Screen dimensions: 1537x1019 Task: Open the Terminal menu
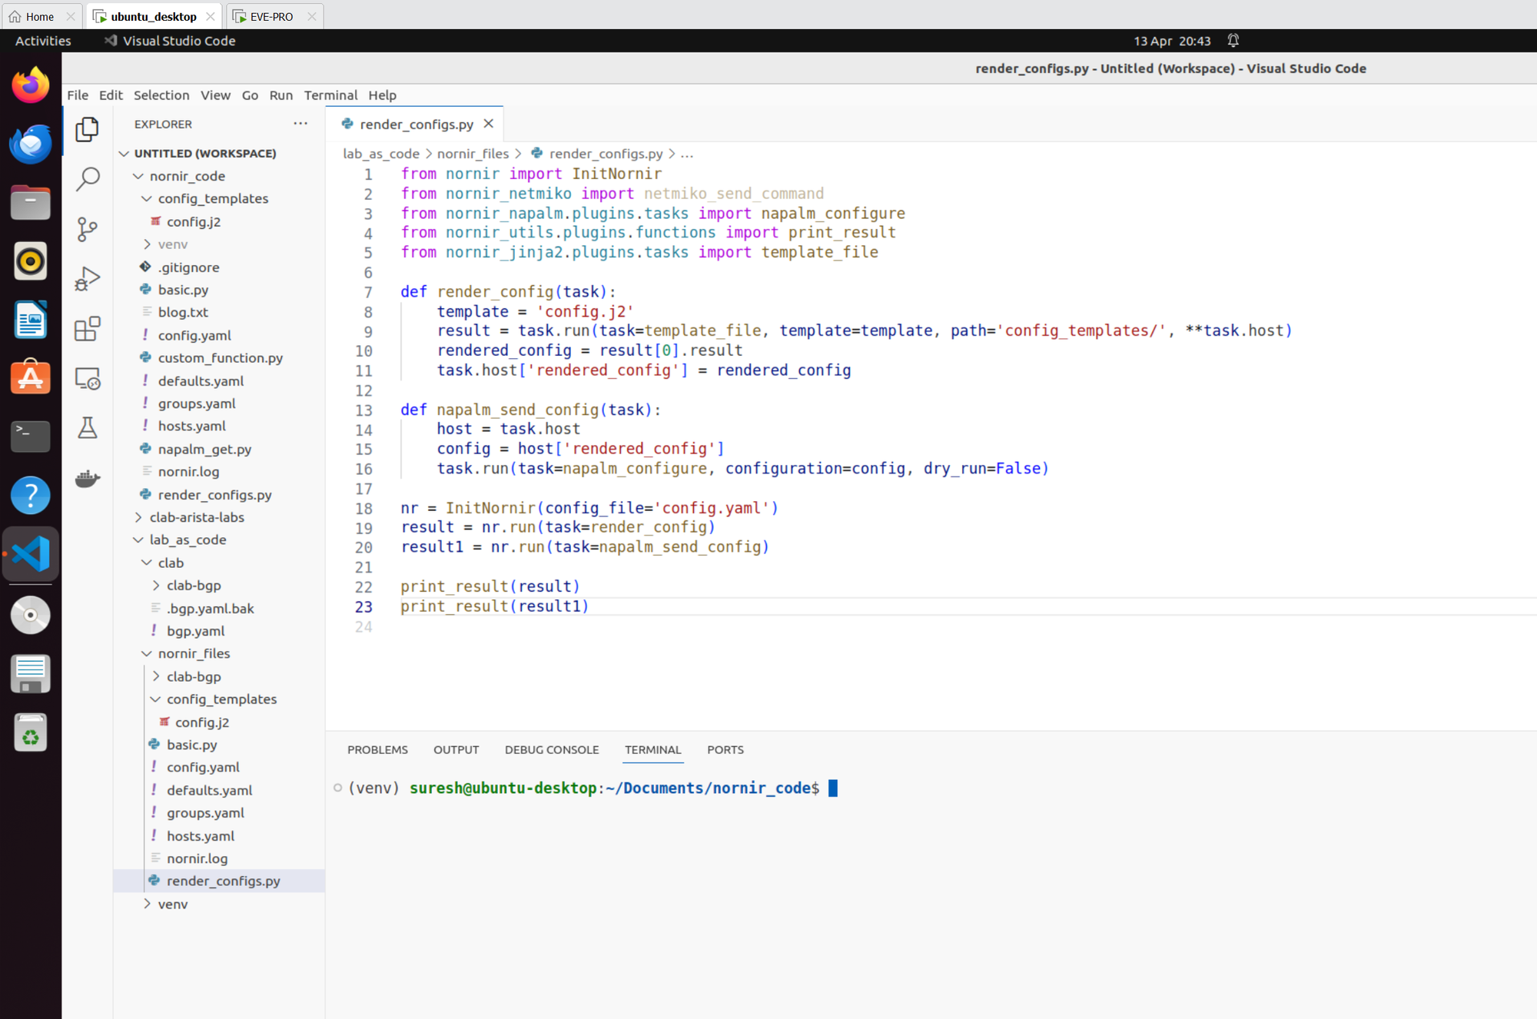pos(330,95)
